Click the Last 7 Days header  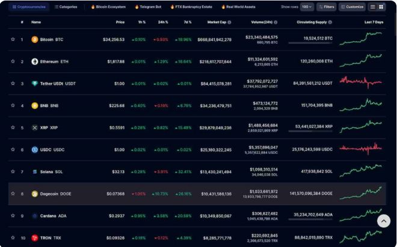click(x=374, y=22)
